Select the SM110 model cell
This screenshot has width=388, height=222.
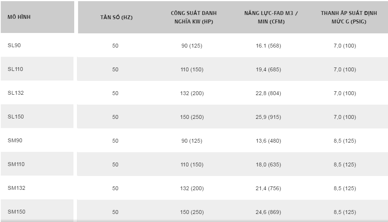pos(16,164)
